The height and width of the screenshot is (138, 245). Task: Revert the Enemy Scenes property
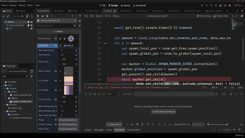56,125
